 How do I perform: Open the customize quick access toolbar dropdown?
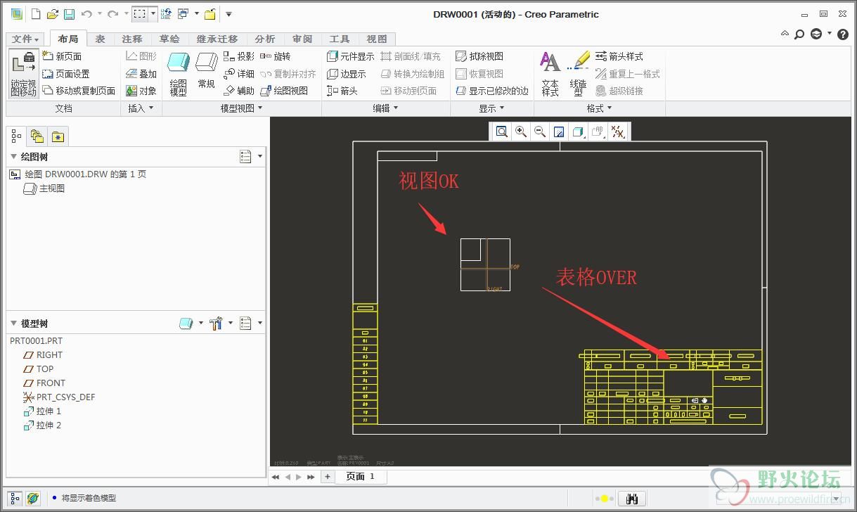click(228, 14)
